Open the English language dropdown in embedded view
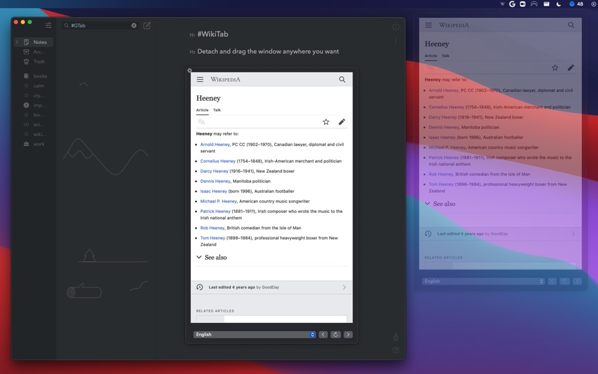598x374 pixels. [x=254, y=335]
